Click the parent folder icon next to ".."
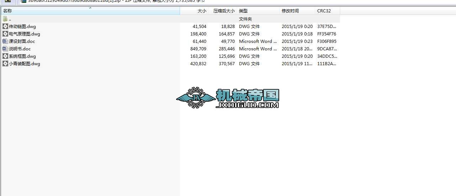Viewport: 456px width, 196px height. (x=5, y=19)
